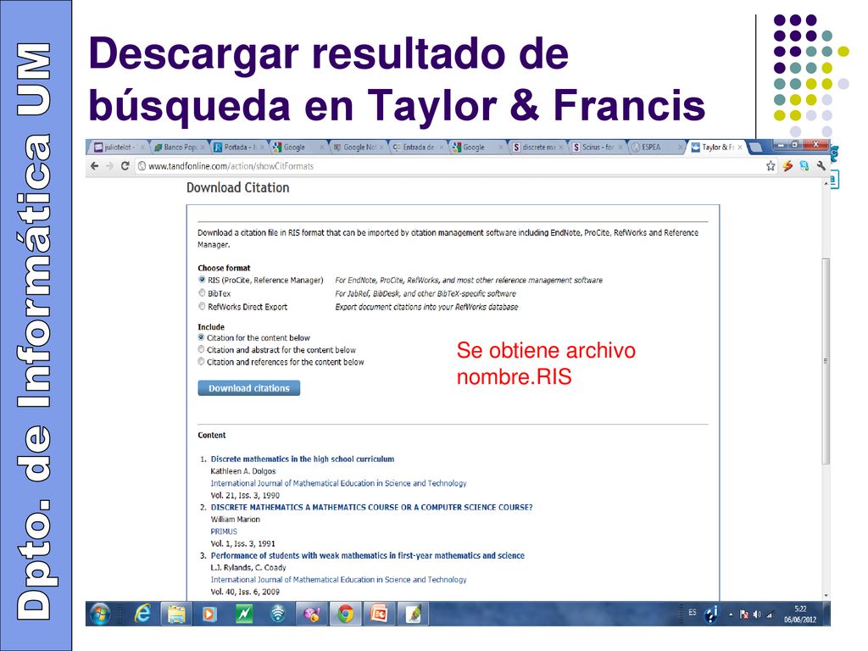This screenshot has width=868, height=651.
Task: Switch to the Scirus tab
Action: (x=598, y=147)
